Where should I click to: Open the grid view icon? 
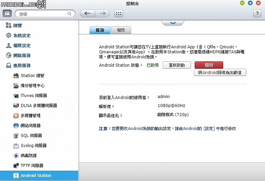tap(119, 14)
